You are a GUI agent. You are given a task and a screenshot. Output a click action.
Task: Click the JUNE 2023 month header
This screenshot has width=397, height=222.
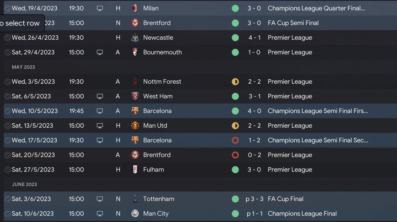[24, 184]
